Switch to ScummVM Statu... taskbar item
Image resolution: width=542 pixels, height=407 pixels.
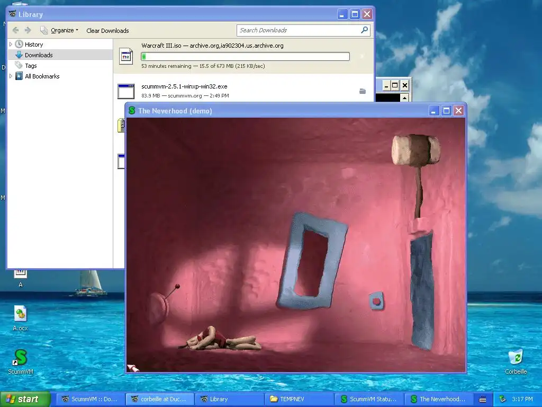369,399
